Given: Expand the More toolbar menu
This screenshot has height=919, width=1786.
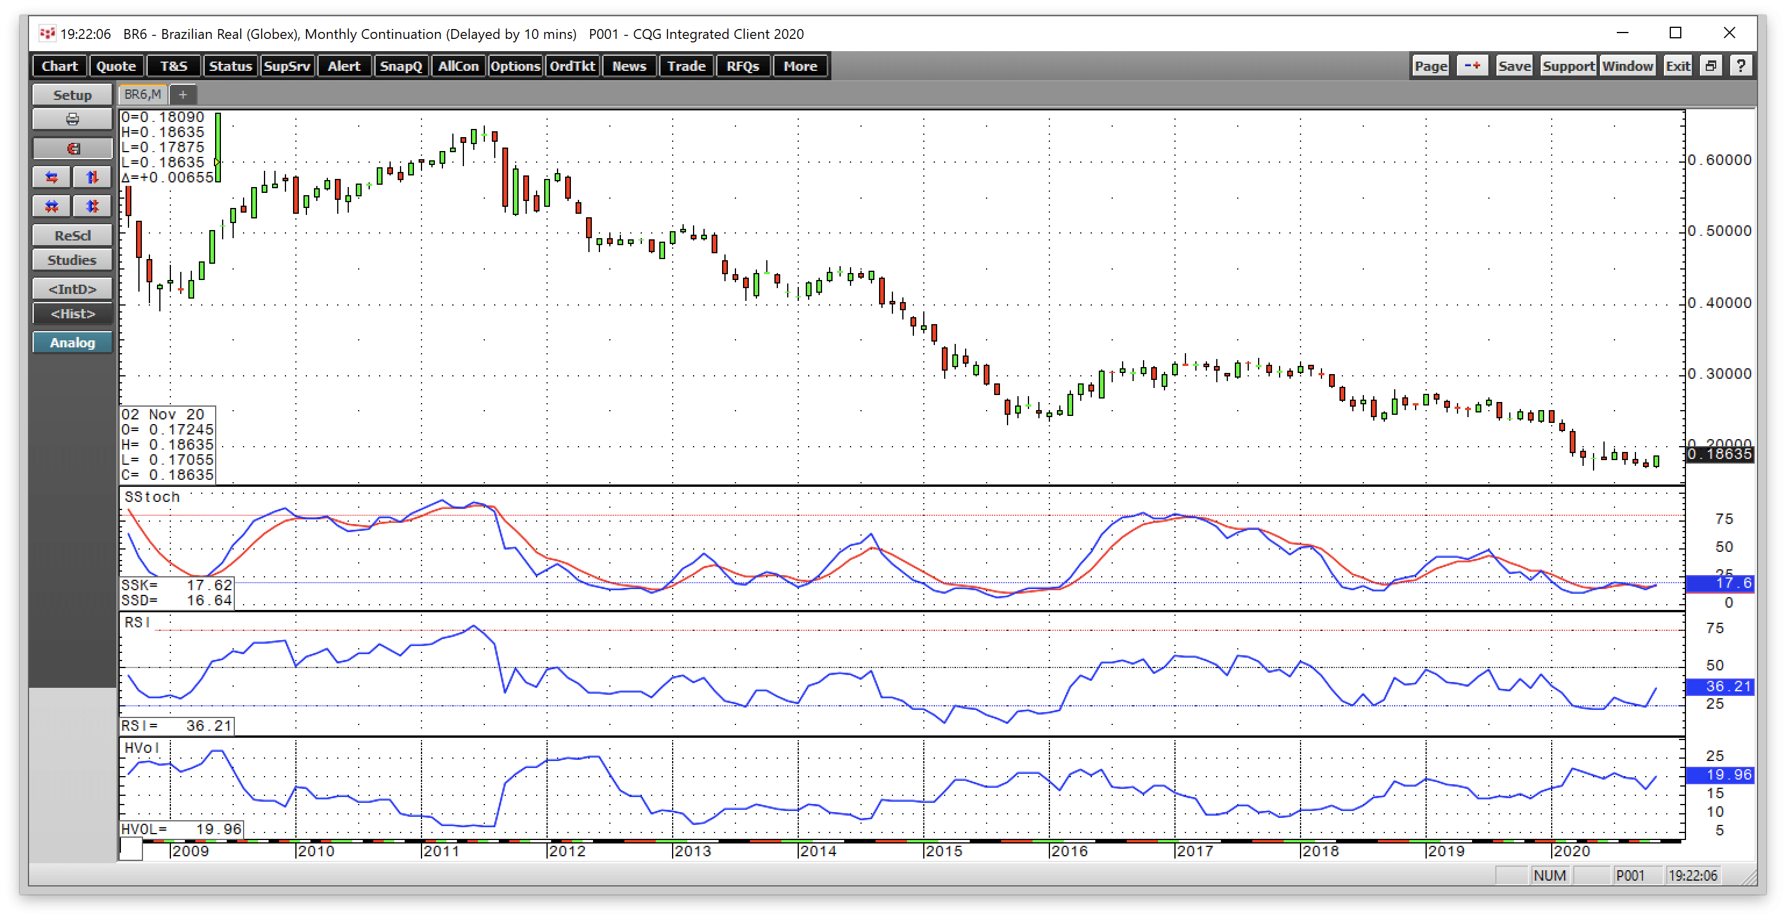Looking at the screenshot, I should coord(800,66).
